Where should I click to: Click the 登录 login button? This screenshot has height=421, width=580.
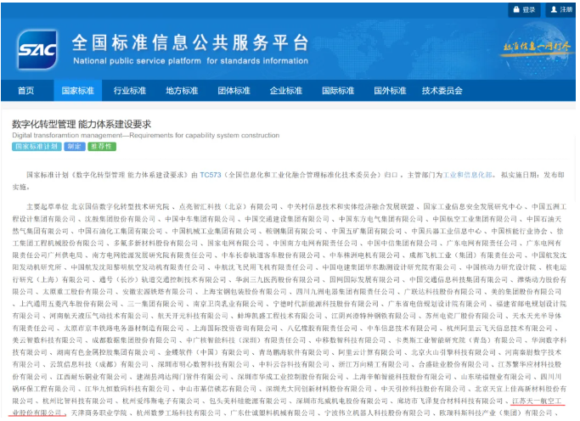tap(524, 9)
